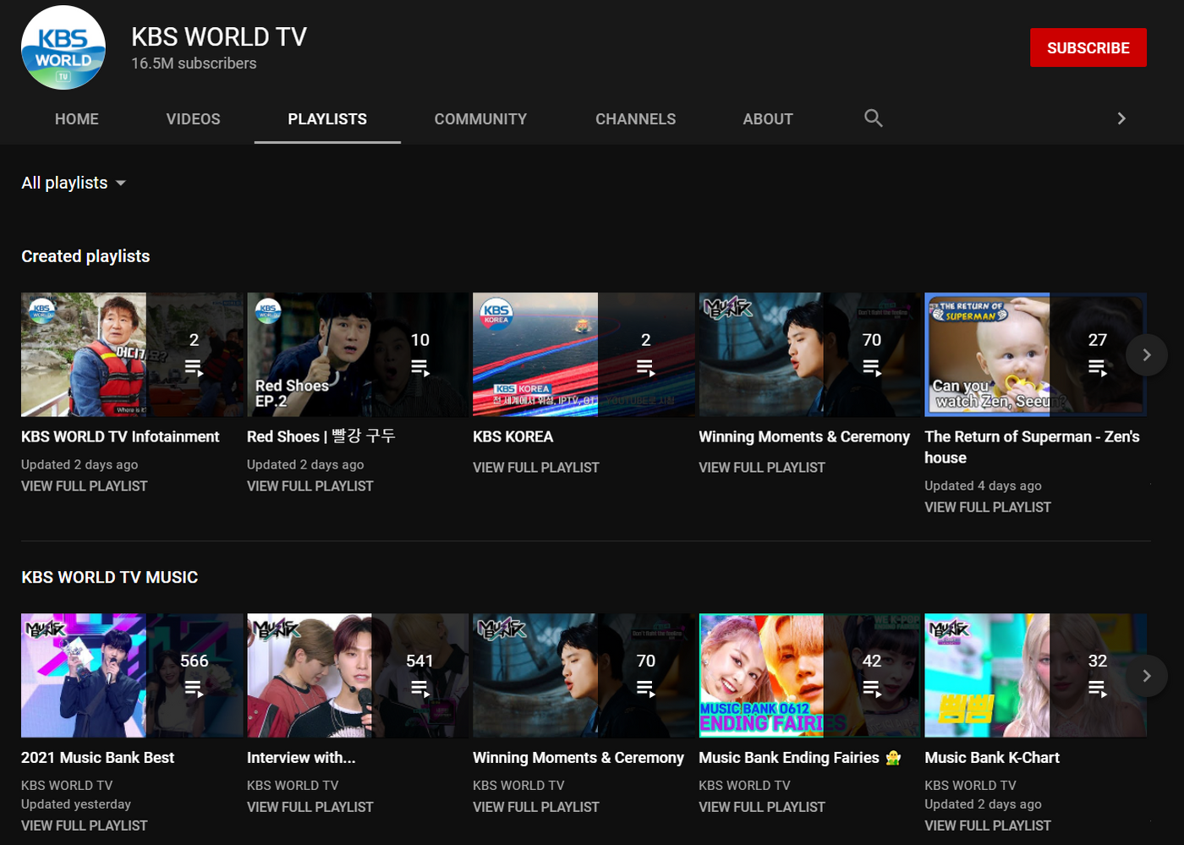Switch to the VIDEOS tab
This screenshot has width=1184, height=845.
pos(193,118)
